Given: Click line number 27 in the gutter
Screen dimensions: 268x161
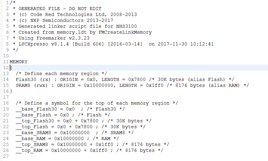Looking at the screenshot, I should click(6, 156).
